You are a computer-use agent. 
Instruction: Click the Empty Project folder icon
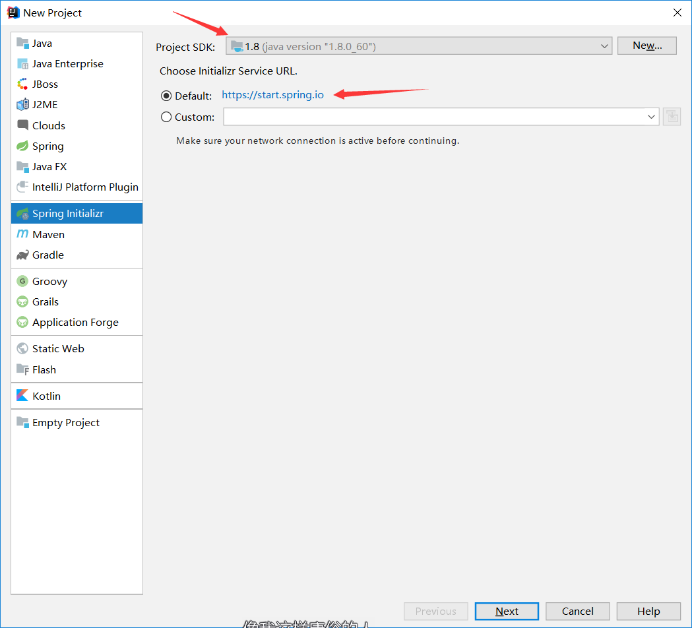point(22,422)
